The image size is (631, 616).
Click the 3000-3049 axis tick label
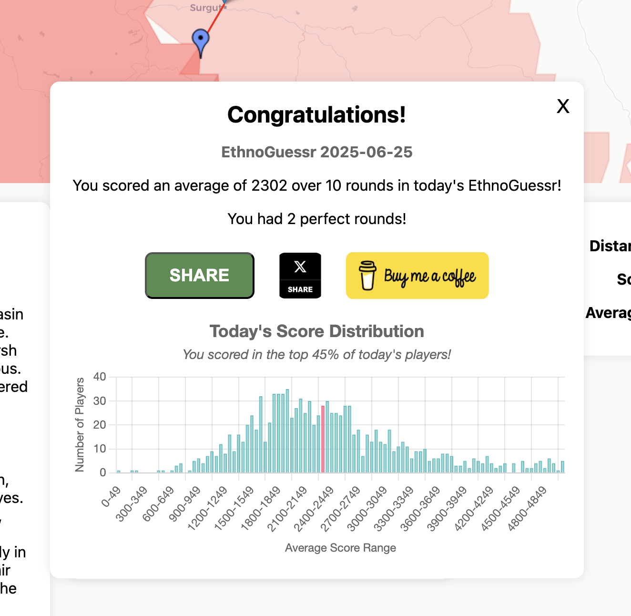[x=367, y=509]
